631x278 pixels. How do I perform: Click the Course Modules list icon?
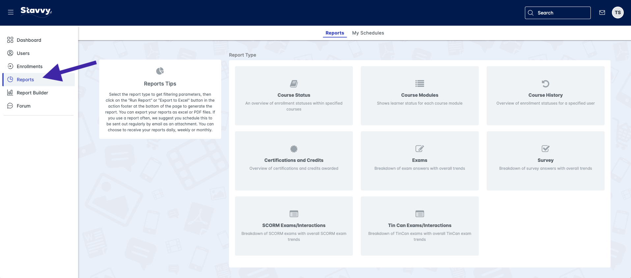pyautogui.click(x=420, y=84)
